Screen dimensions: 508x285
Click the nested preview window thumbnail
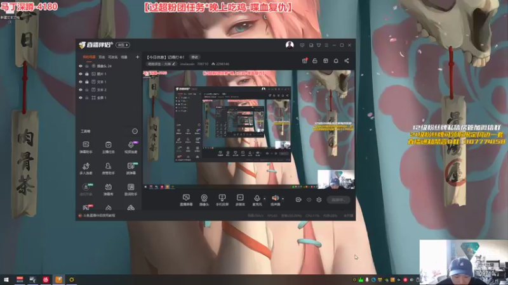click(x=232, y=124)
